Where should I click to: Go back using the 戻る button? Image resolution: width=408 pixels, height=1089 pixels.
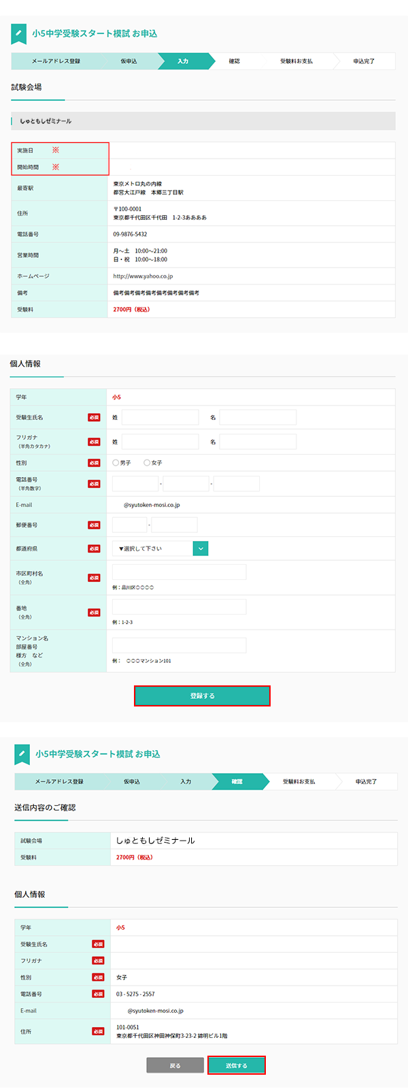point(175,1065)
